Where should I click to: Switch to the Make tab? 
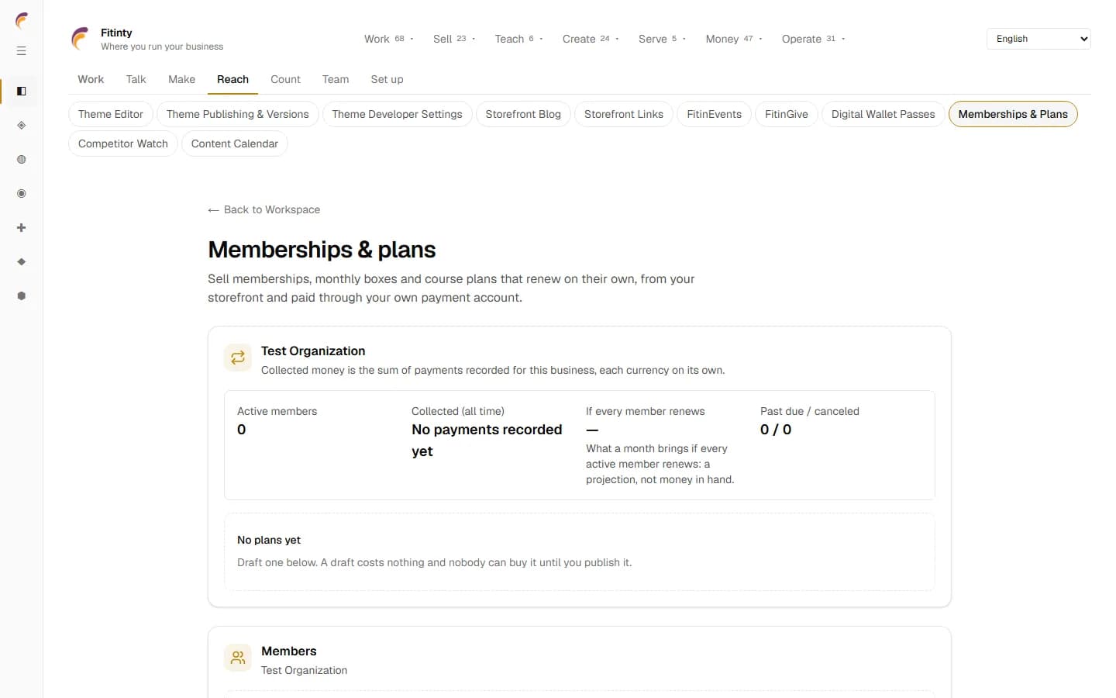point(181,79)
